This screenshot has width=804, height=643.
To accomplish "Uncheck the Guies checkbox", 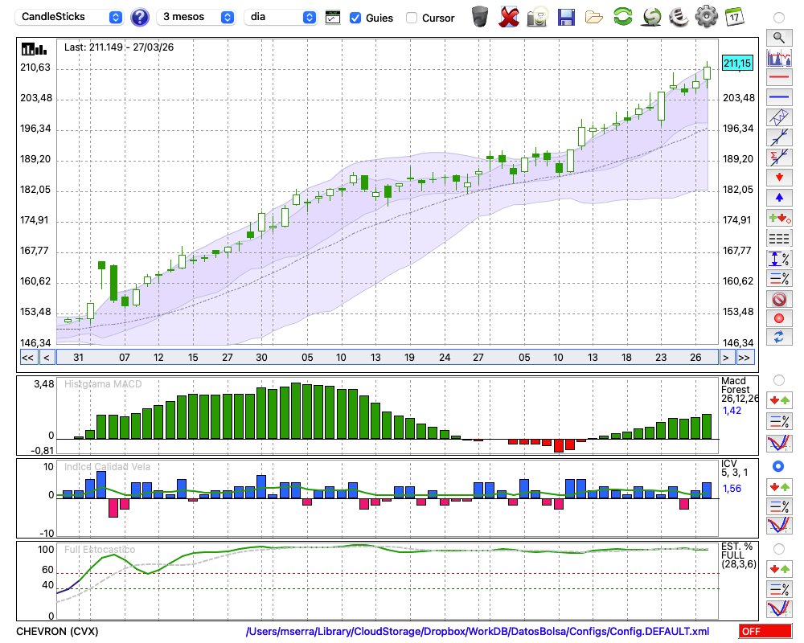I will 355,18.
